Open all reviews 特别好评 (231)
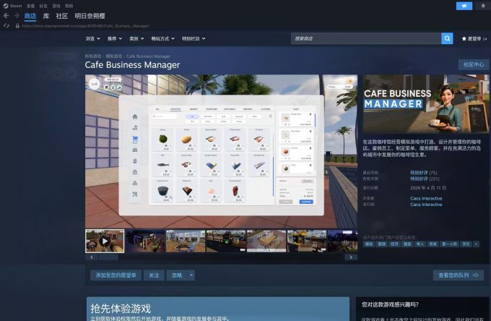This screenshot has width=491, height=321. [425, 179]
